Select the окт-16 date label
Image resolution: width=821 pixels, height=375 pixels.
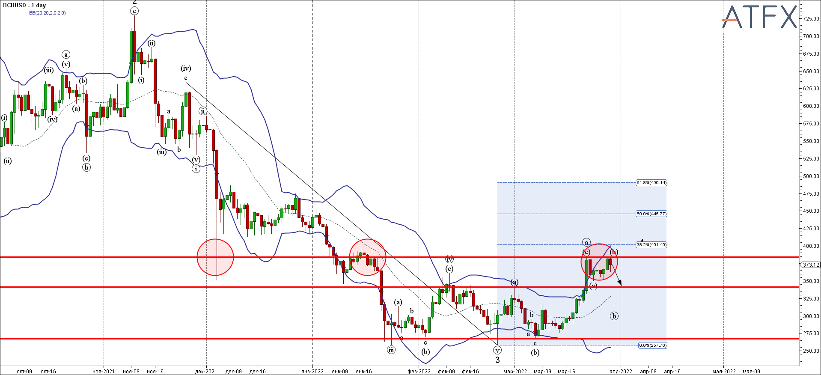coord(48,371)
